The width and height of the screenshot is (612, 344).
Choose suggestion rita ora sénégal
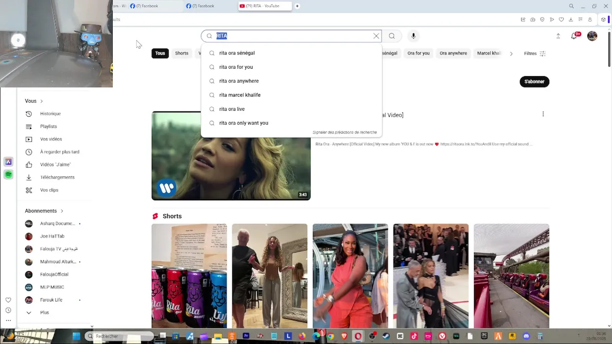[x=291, y=53]
